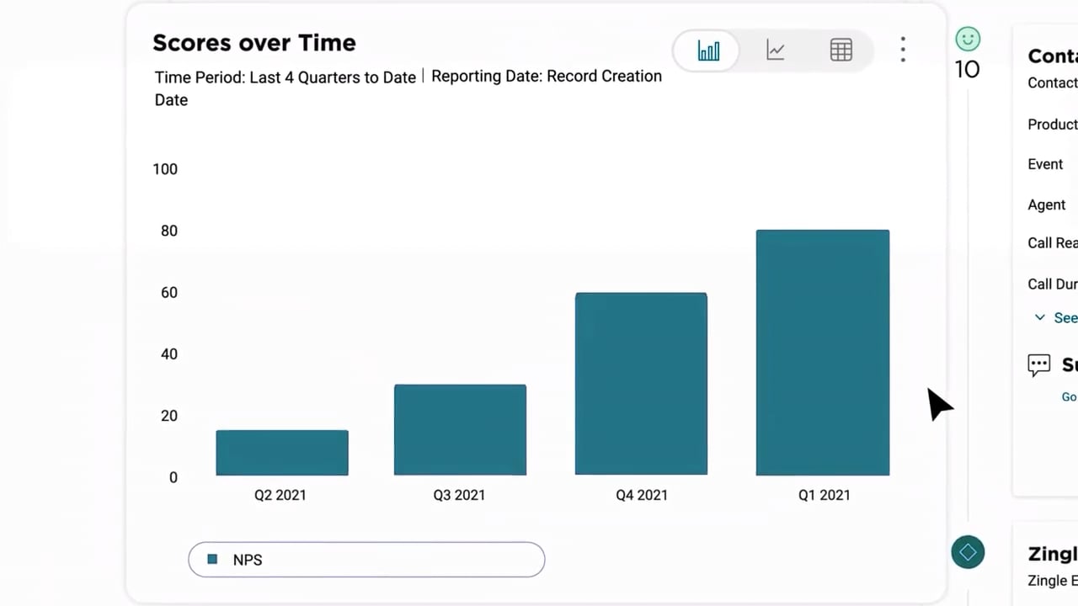Click the NPS legend color square
The height and width of the screenshot is (606, 1078).
212,560
